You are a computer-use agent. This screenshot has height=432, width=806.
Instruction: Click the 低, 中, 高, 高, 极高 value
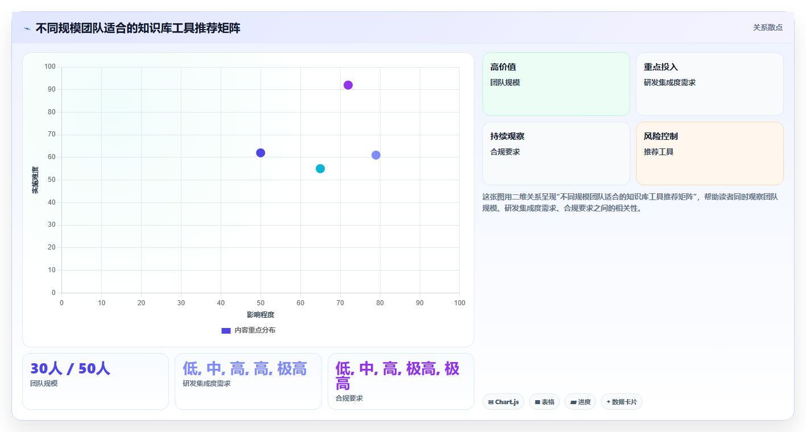click(245, 368)
